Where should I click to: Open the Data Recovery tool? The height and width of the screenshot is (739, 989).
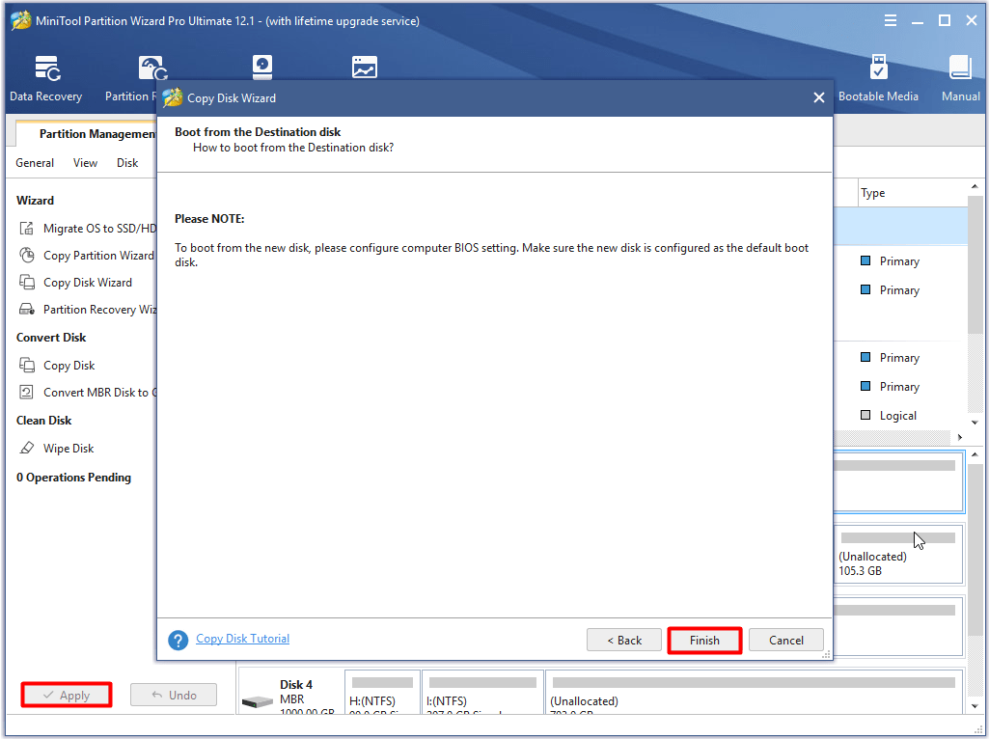click(x=45, y=77)
